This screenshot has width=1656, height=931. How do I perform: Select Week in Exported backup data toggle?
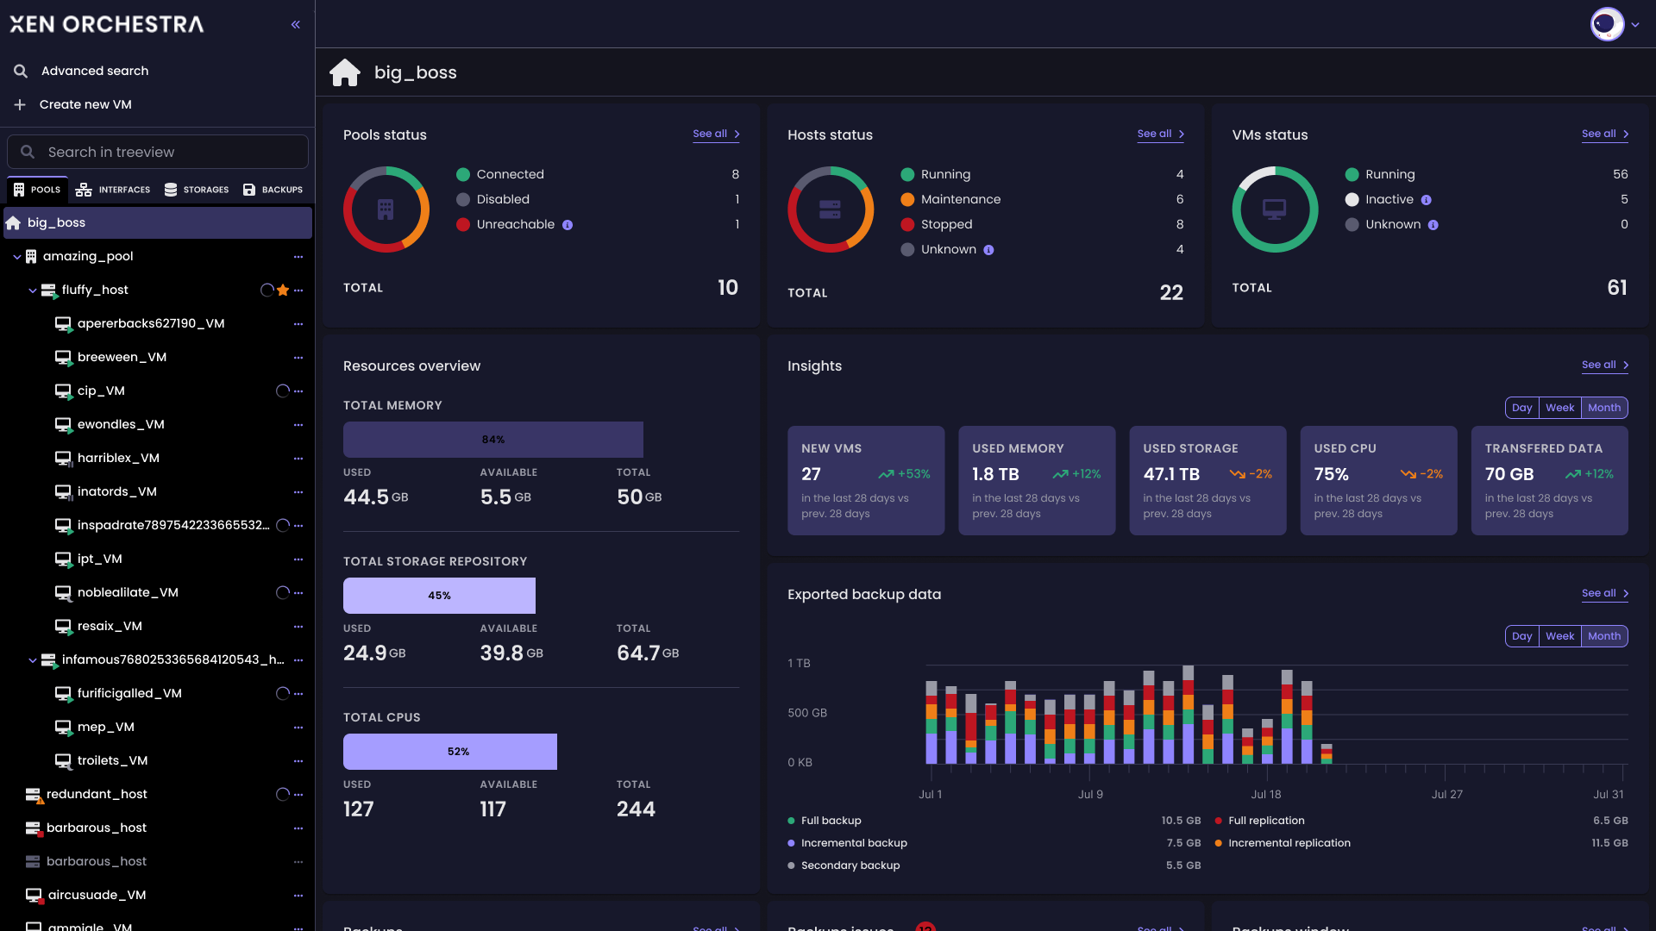pyautogui.click(x=1559, y=636)
